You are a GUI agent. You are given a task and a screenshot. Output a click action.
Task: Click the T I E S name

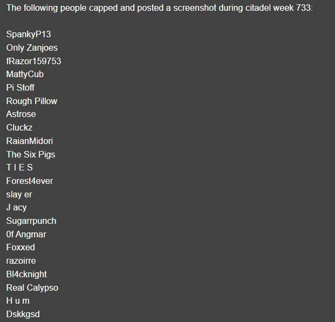coord(19,168)
